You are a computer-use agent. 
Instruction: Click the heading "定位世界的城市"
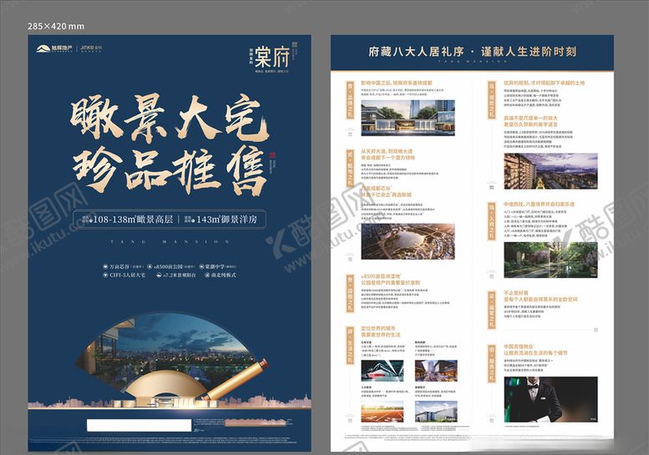coord(378,328)
